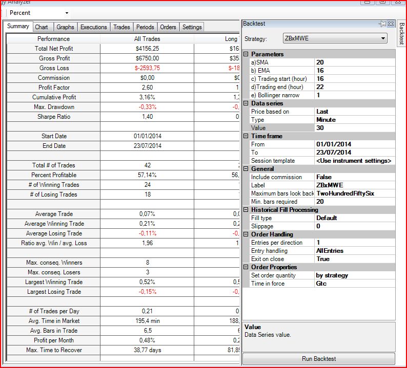Click the Gross Profit value $6750,00
The height and width of the screenshot is (368, 407).
pyautogui.click(x=147, y=58)
